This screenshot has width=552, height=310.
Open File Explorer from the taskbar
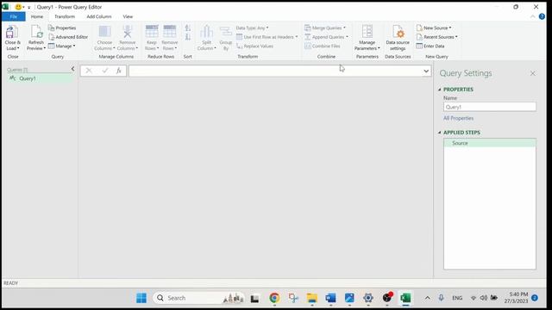[312, 298]
